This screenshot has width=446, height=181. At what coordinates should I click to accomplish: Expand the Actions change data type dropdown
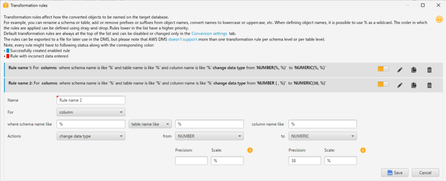(91, 136)
